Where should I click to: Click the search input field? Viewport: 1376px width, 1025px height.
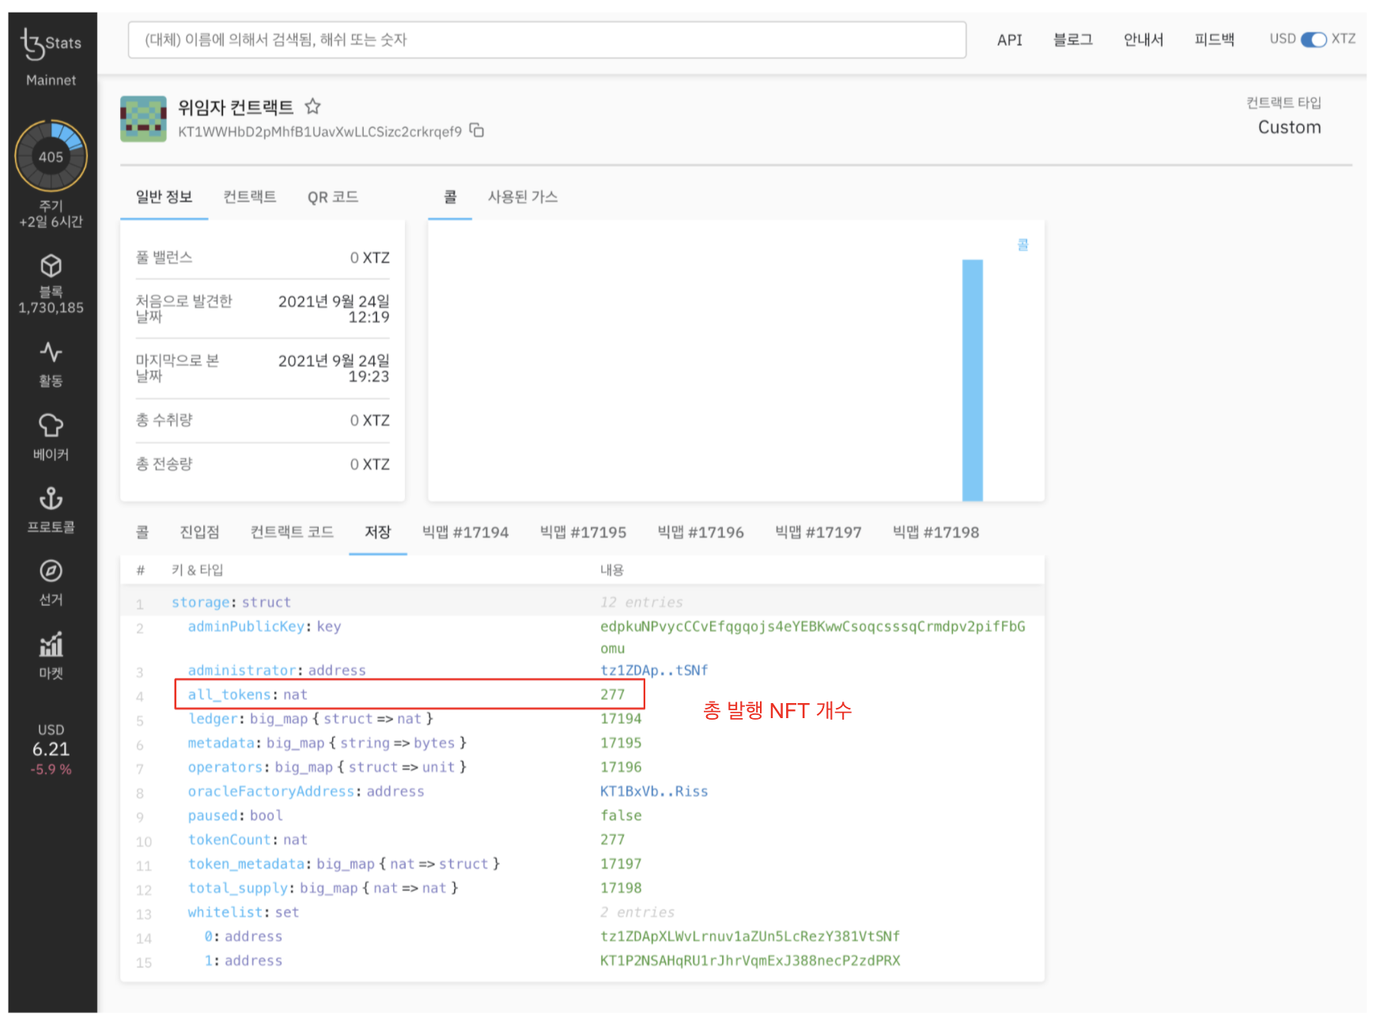[x=547, y=40]
